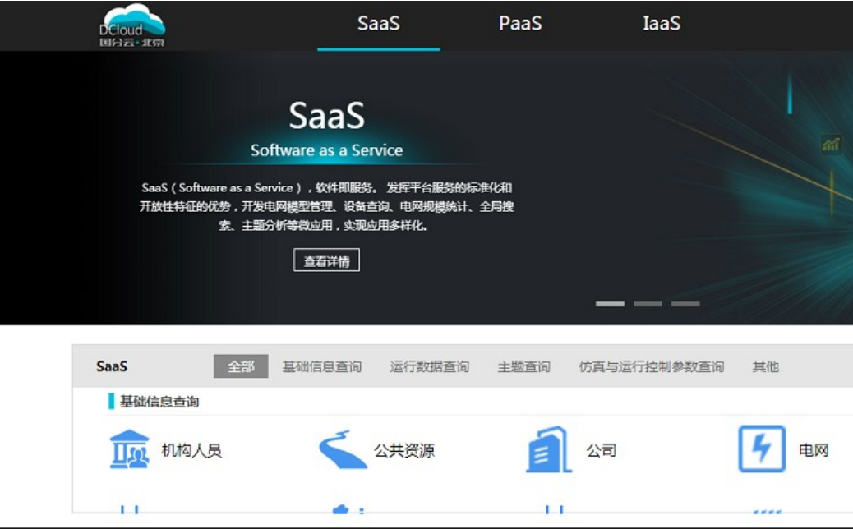Open the 公共资源 road icon
853x529 pixels.
point(343,449)
